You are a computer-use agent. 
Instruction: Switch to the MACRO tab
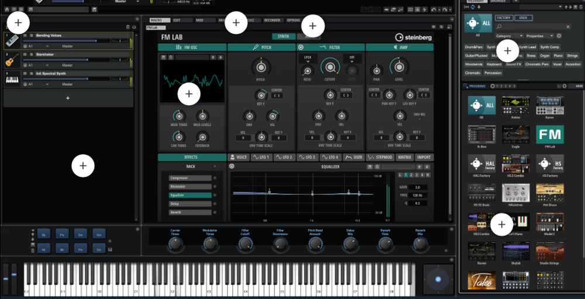tap(159, 20)
